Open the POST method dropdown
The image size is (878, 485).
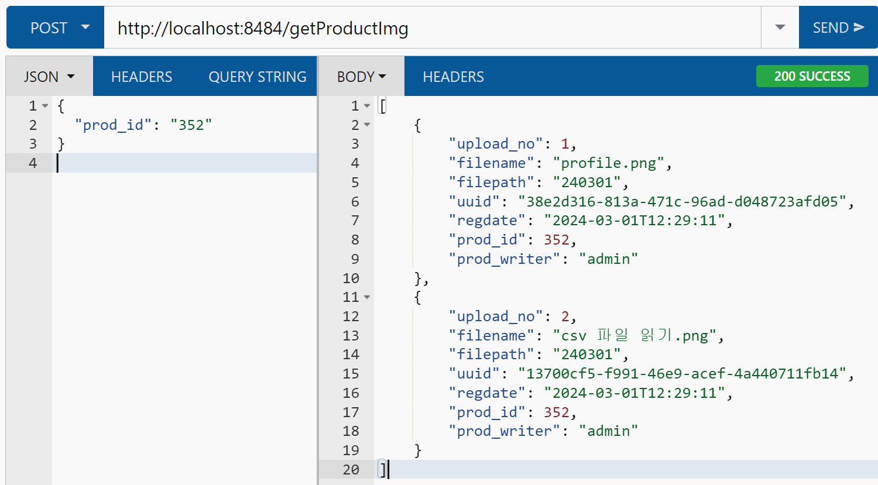(x=56, y=27)
